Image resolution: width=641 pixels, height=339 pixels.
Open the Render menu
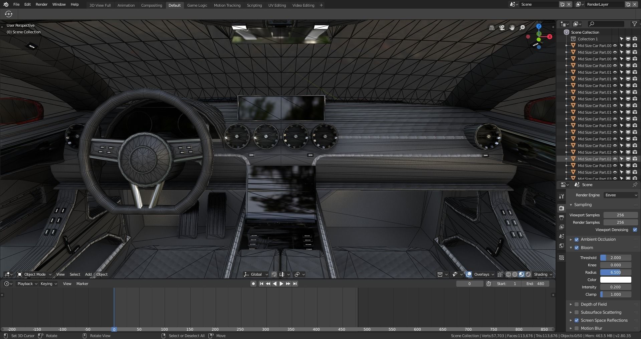pyautogui.click(x=42, y=4)
